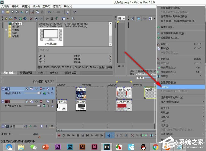Click the Loop Playback icon in transport
The width and height of the screenshot is (206, 151).
(64, 135)
